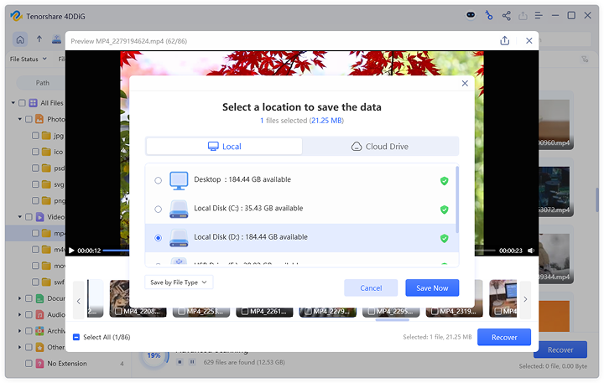Click the Local Disk (C:) drive icon
The height and width of the screenshot is (383, 604).
point(179,209)
